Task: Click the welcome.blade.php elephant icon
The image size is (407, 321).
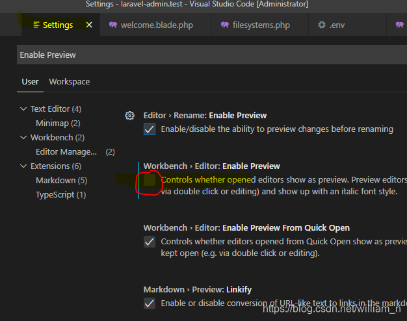Action: click(x=113, y=25)
